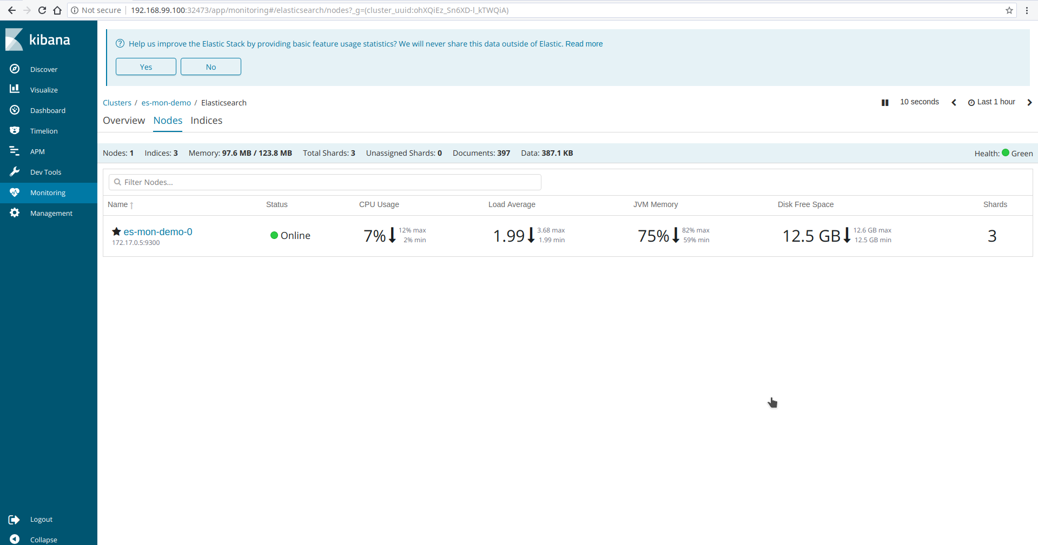Image resolution: width=1038 pixels, height=545 pixels.
Task: Click inside the Filter Nodes search field
Action: pyautogui.click(x=325, y=182)
